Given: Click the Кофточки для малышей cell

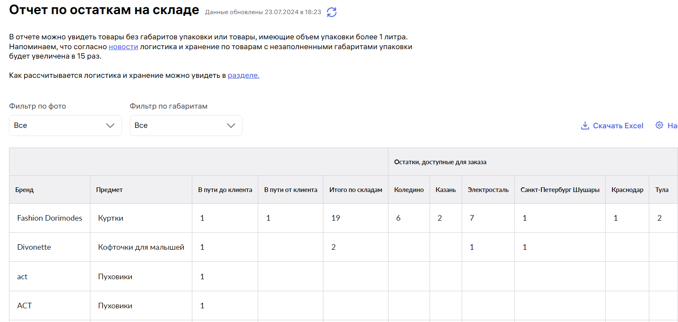Looking at the screenshot, I should coord(141,247).
